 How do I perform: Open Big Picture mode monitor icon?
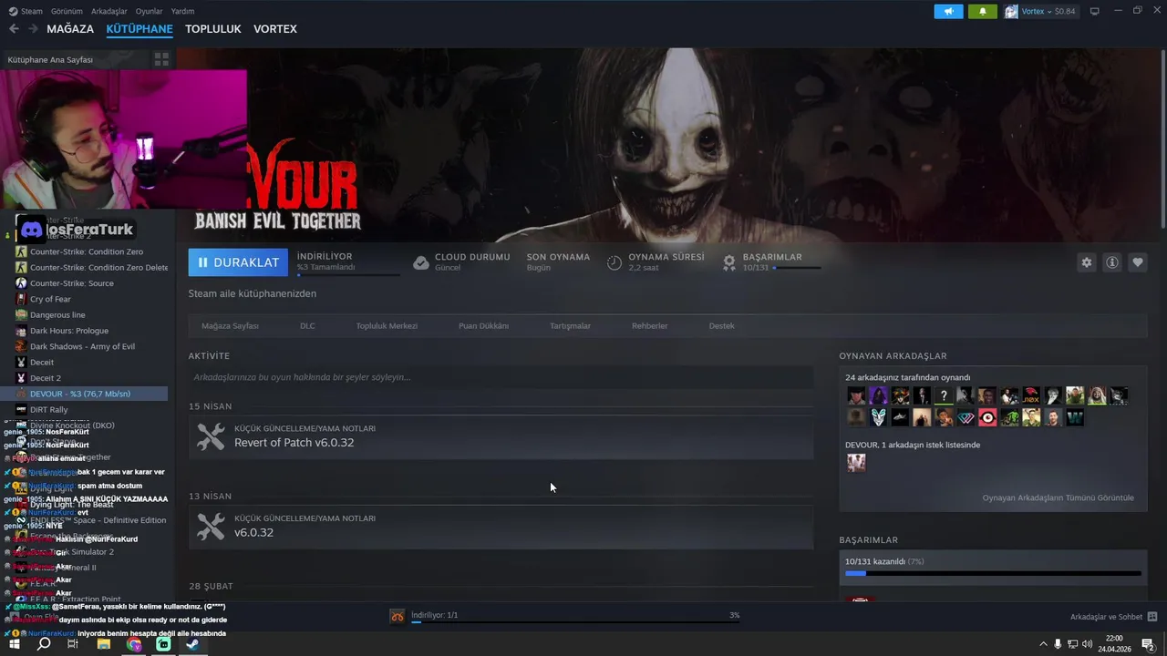click(x=1095, y=11)
